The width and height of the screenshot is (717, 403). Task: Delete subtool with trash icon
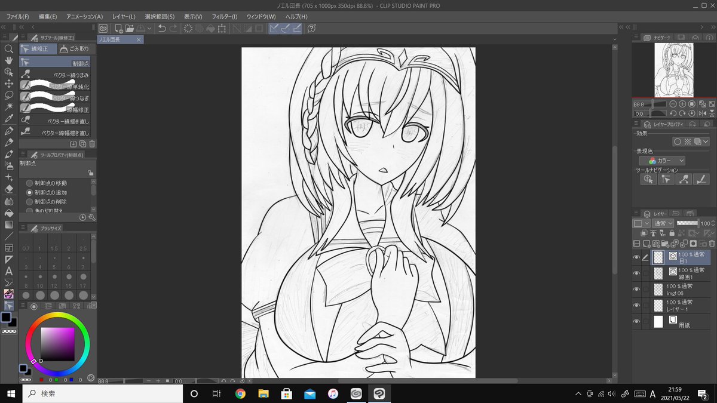[92, 144]
